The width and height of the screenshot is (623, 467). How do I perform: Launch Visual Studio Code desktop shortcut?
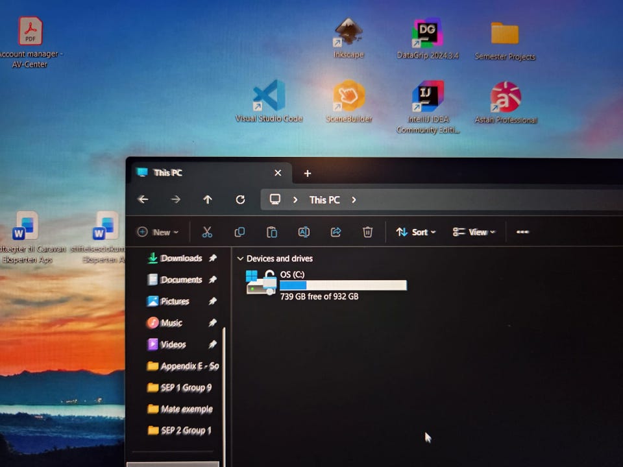(x=269, y=101)
